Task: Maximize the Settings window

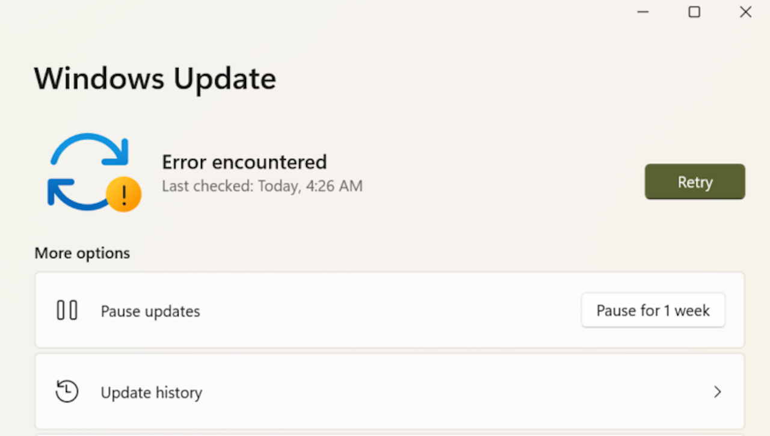Action: (x=694, y=12)
